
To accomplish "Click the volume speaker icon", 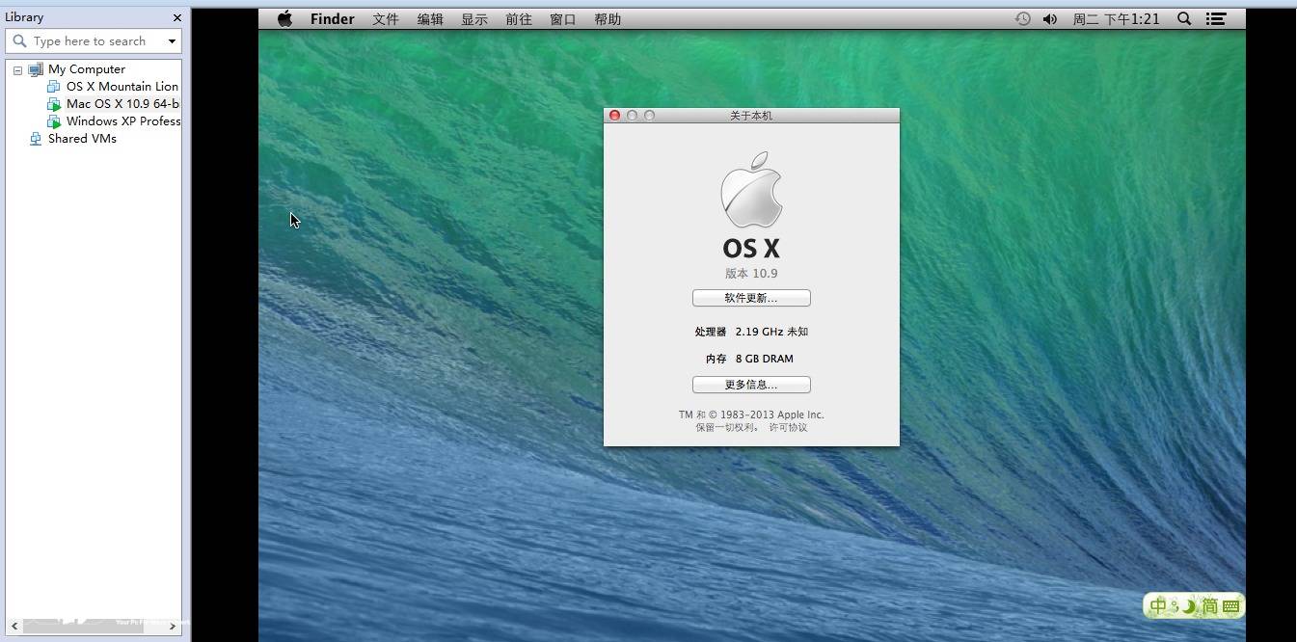I will pos(1050,19).
